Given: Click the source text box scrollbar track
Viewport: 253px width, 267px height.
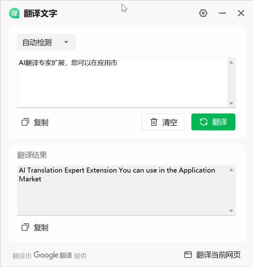Looking at the screenshot, I should click(x=231, y=83).
